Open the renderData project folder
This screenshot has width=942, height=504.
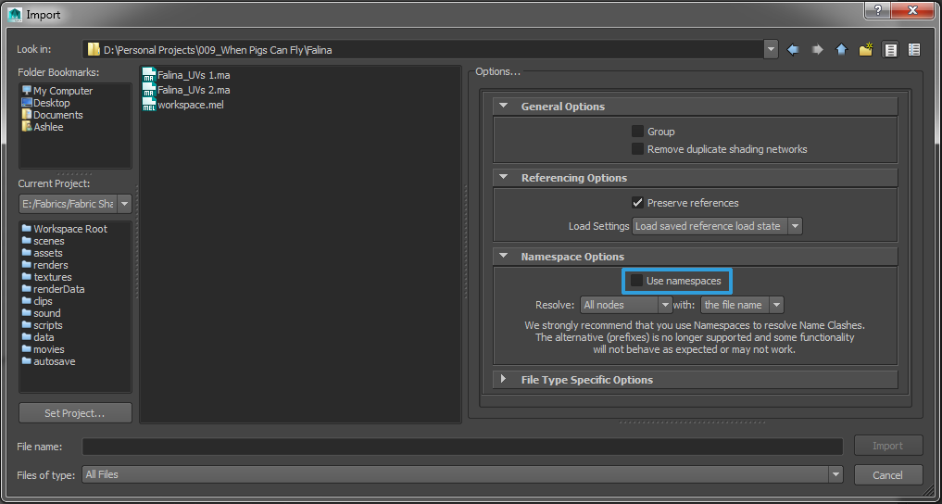(x=53, y=289)
